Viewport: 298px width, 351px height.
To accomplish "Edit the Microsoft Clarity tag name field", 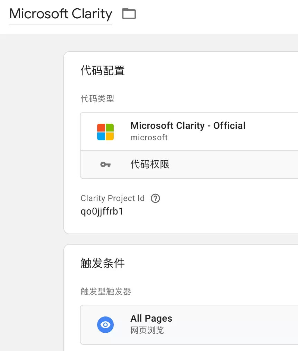I will 60,14.
